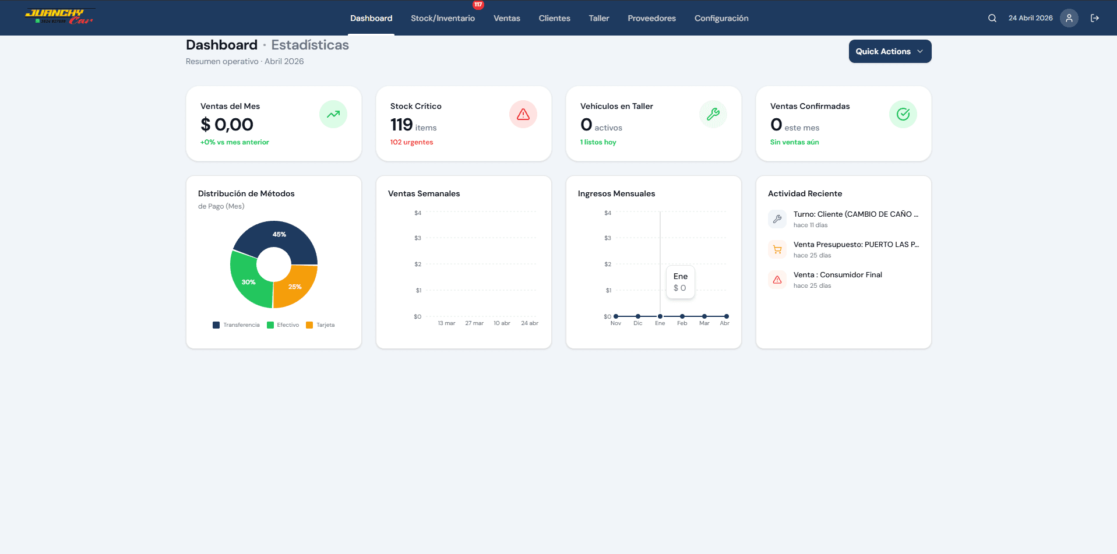Click the '102 urgentes' text
This screenshot has width=1117, height=554.
pyautogui.click(x=411, y=142)
